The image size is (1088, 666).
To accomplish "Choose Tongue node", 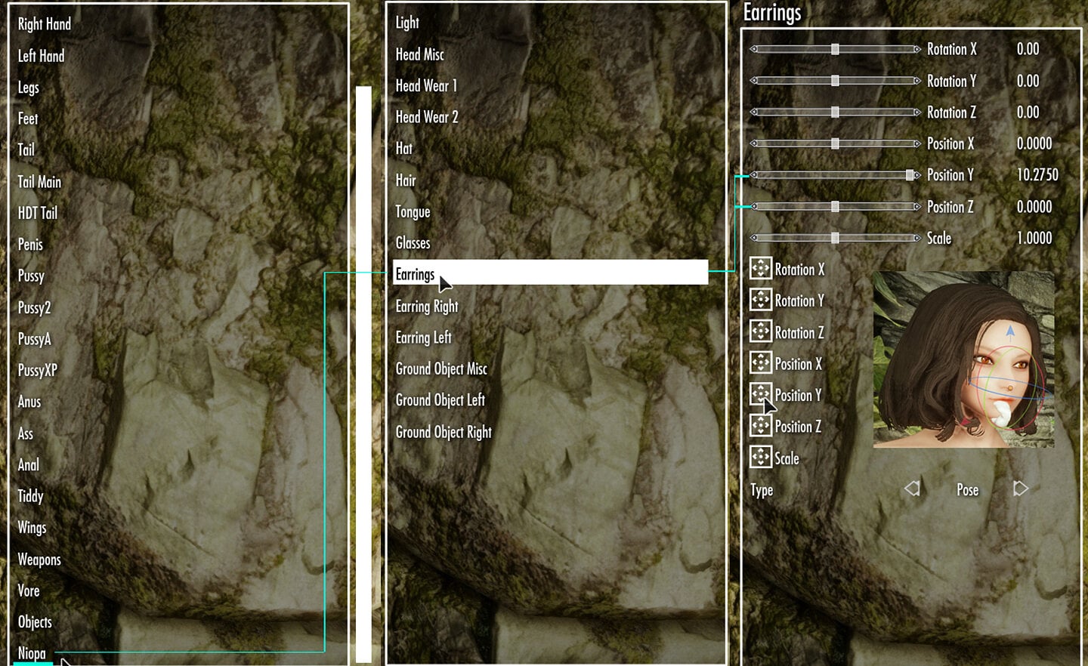I will [x=413, y=211].
